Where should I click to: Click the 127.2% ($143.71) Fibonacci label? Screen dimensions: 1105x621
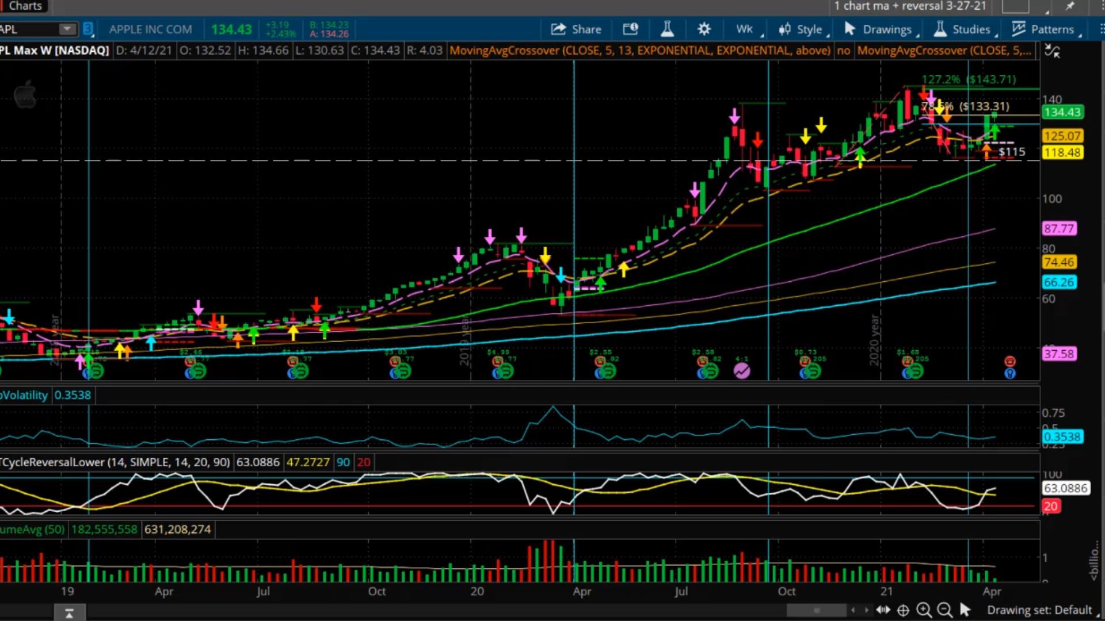(x=969, y=79)
